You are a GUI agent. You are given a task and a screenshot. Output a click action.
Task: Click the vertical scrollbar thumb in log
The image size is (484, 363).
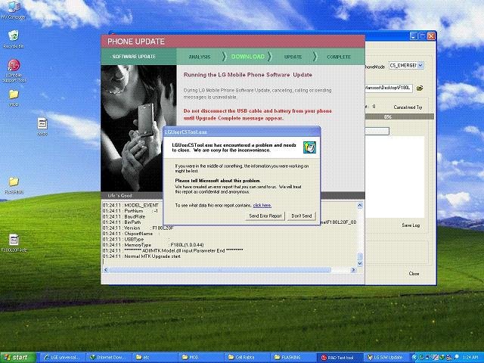coord(360,257)
